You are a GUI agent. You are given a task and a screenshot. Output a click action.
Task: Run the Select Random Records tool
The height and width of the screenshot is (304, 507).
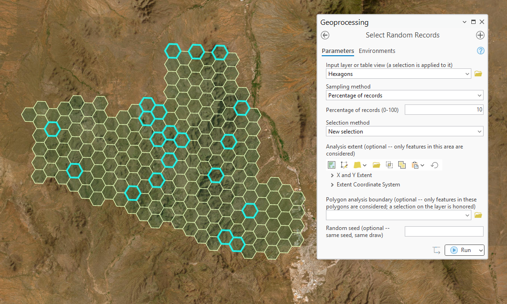tap(462, 251)
